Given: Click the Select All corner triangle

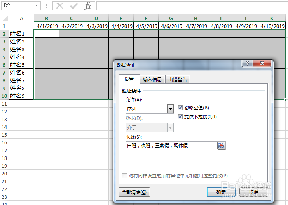Looking at the screenshot, I should coord(5,18).
